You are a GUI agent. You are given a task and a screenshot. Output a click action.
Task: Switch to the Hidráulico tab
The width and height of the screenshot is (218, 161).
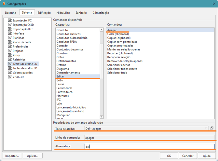click(x=63, y=13)
